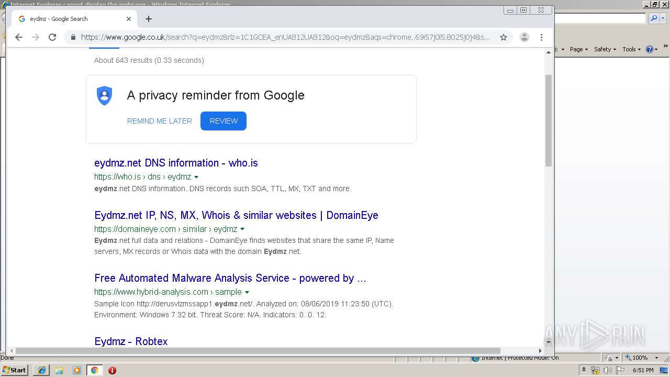Click the volume speaker tray icon
Image resolution: width=670 pixels, height=377 pixels.
pos(608,370)
